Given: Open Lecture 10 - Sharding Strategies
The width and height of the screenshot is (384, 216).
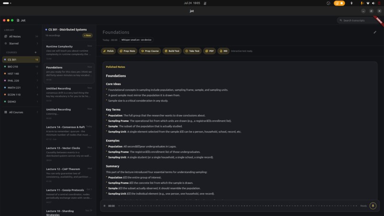Looking at the screenshot, I should (x=69, y=212).
